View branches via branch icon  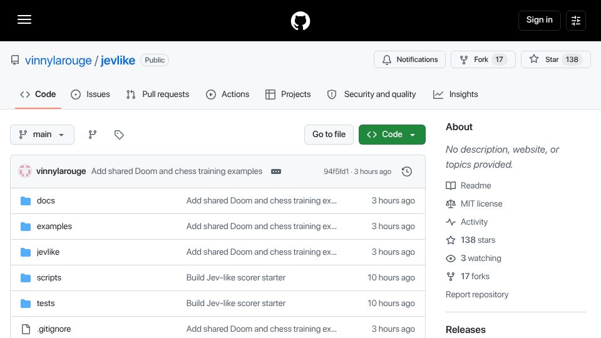click(x=93, y=135)
